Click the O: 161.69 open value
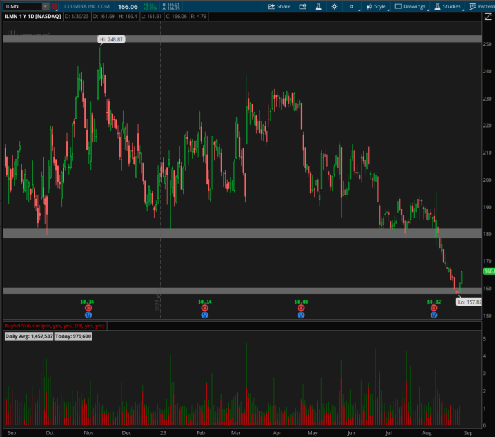 [x=104, y=16]
